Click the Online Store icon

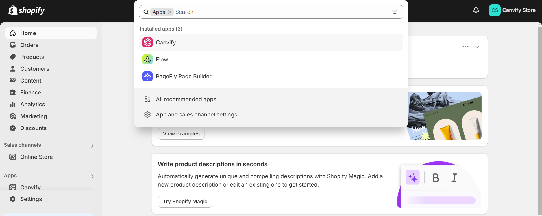click(13, 157)
